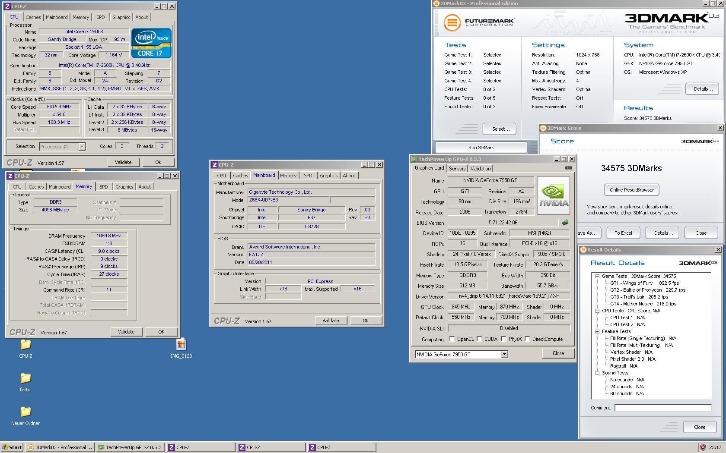
Task: Click the GPU-Z title bar icon
Action: coord(414,159)
